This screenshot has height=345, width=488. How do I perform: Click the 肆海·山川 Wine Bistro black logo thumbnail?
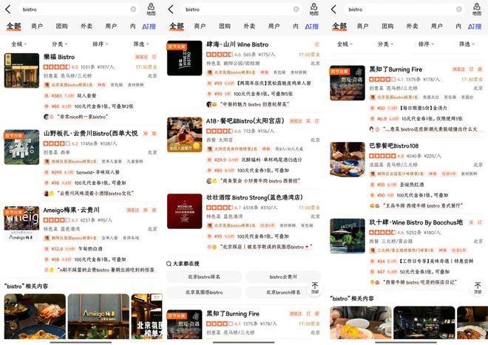[185, 58]
